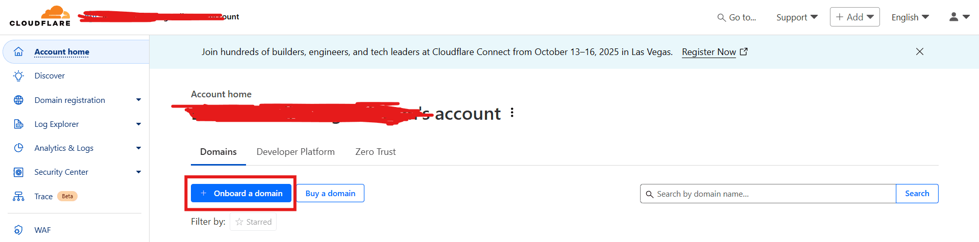Screen dimensions: 979x242
Task: Open the account three-dot options menu
Action: (512, 113)
